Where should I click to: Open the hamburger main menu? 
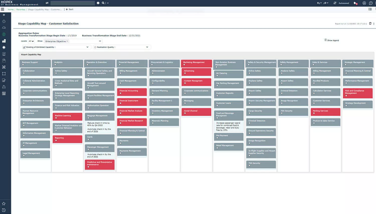click(3, 9)
